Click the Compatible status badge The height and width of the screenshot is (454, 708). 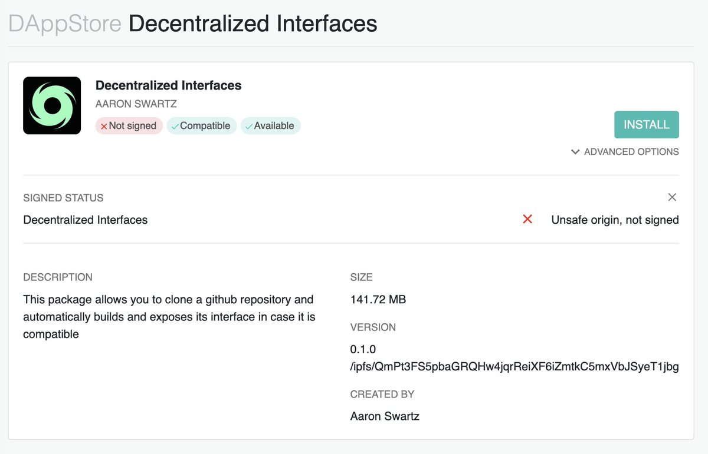click(202, 126)
